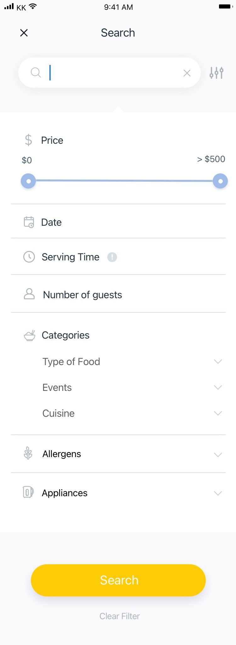Expand the Cuisine category chevron
The width and height of the screenshot is (236, 645).
pos(218,413)
